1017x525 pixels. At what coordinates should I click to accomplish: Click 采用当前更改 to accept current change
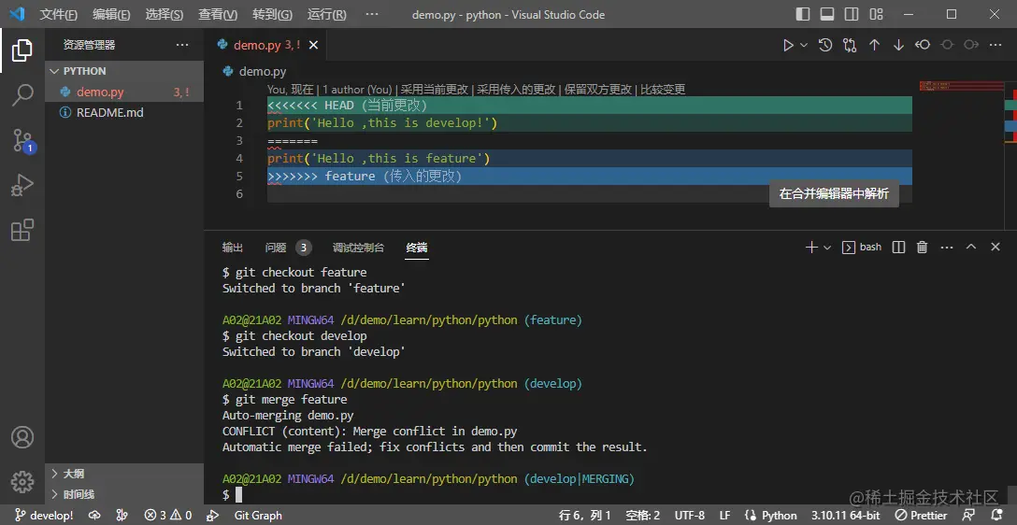(435, 90)
